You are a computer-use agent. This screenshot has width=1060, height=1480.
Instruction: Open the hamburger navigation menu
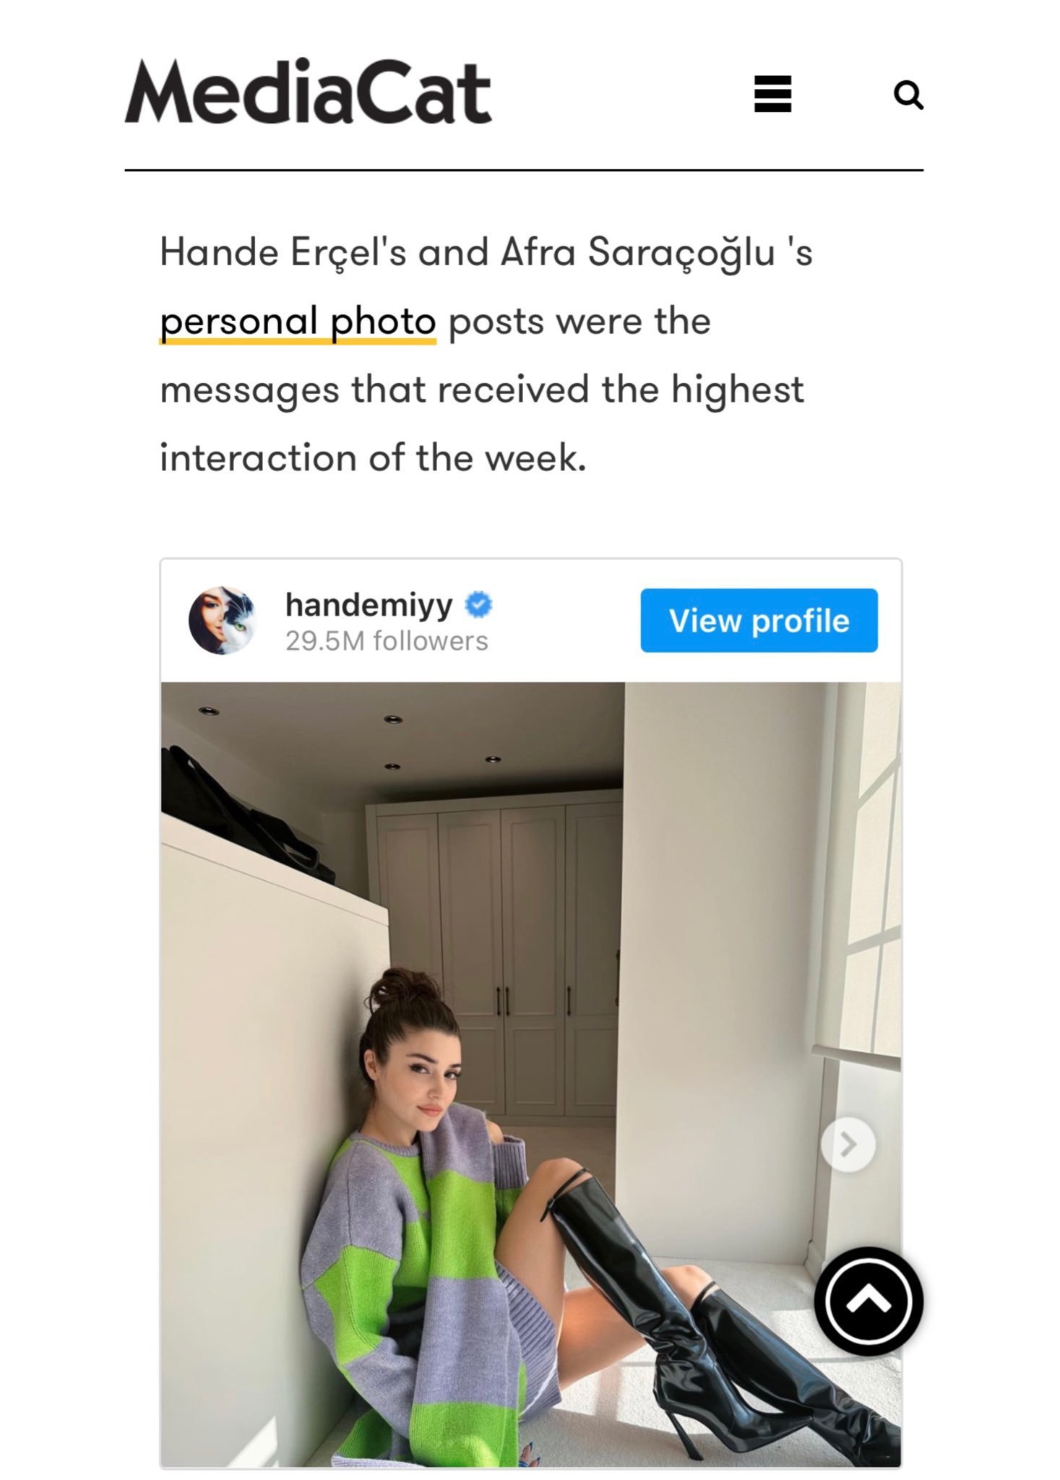(x=772, y=94)
